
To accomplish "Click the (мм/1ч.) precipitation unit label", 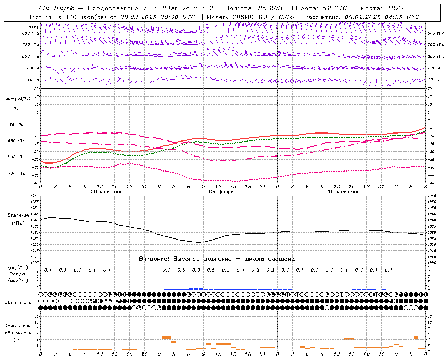I will (x=18, y=281).
